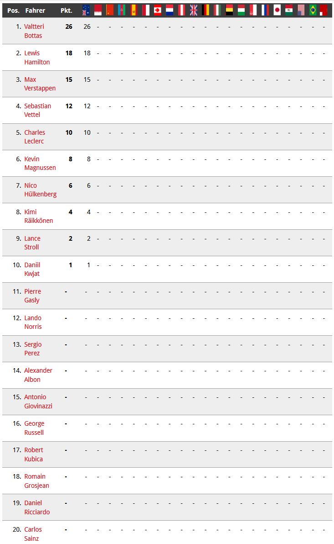
Task: Click the Fahrer column header
Action: coord(35,11)
